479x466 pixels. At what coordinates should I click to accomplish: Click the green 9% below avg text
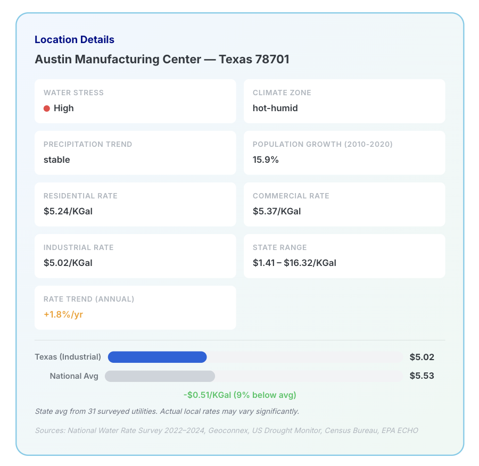[x=240, y=395]
